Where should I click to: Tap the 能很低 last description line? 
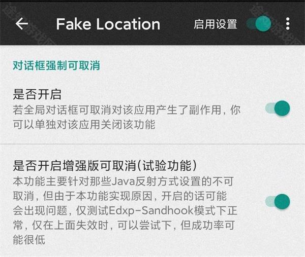pyautogui.click(x=29, y=240)
